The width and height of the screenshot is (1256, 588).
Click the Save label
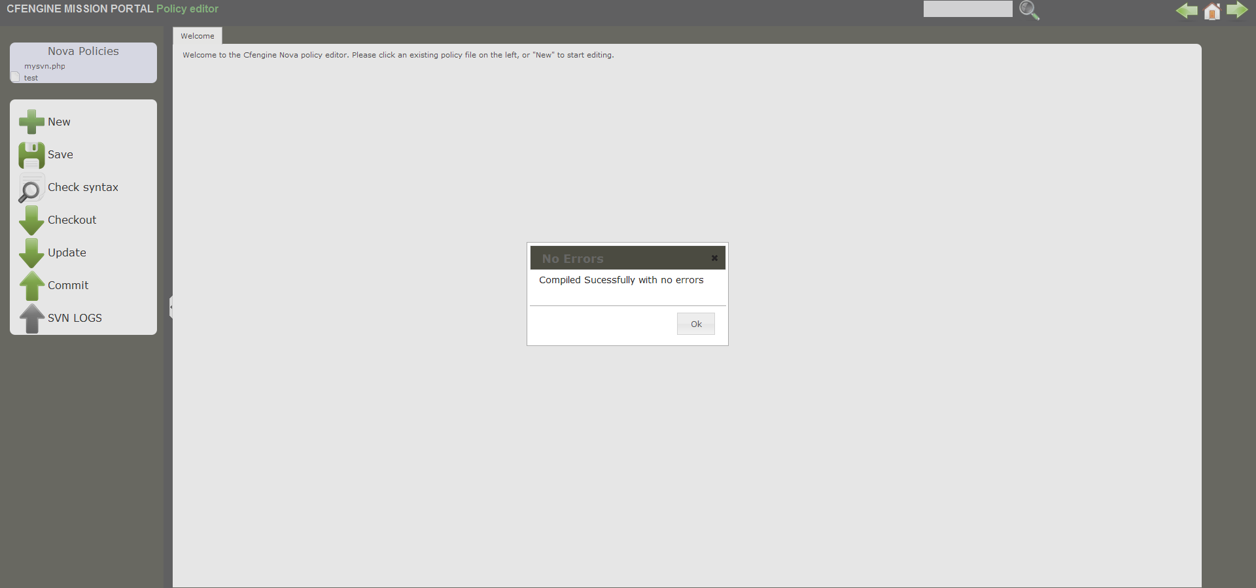click(x=60, y=154)
